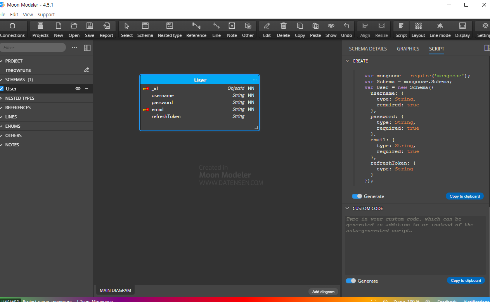Activate the Select tool
Screen dimensions: 490x302
pyautogui.click(x=127, y=30)
